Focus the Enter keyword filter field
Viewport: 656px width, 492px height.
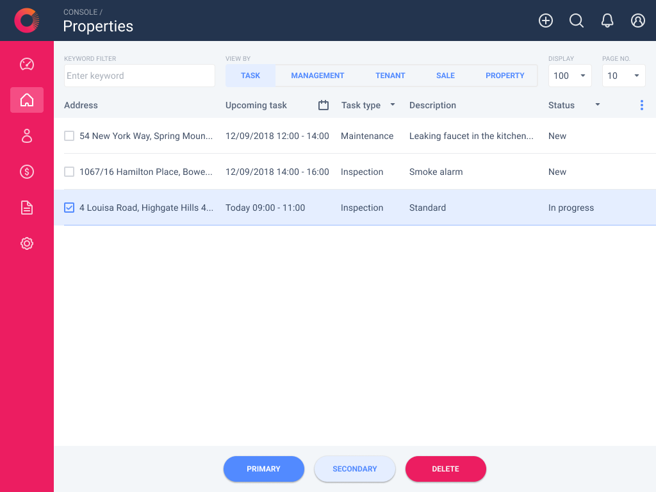click(139, 76)
